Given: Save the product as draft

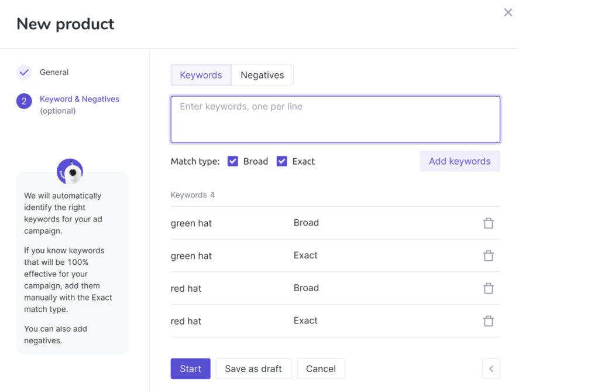Looking at the screenshot, I should tap(253, 369).
